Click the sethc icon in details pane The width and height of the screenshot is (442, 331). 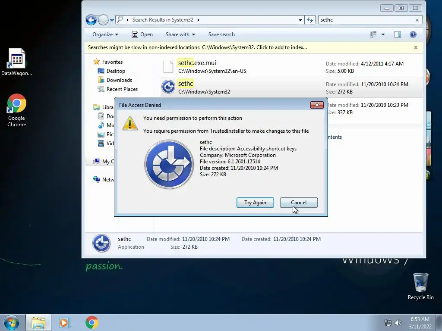pyautogui.click(x=101, y=243)
